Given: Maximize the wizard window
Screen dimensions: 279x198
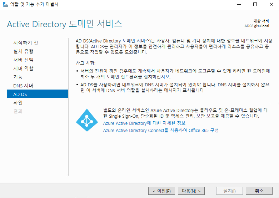Looking at the screenshot, I should point(255,4).
